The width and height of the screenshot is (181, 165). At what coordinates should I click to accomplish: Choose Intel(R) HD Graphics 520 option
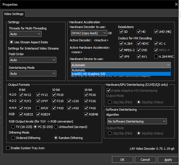click(x=121, y=74)
